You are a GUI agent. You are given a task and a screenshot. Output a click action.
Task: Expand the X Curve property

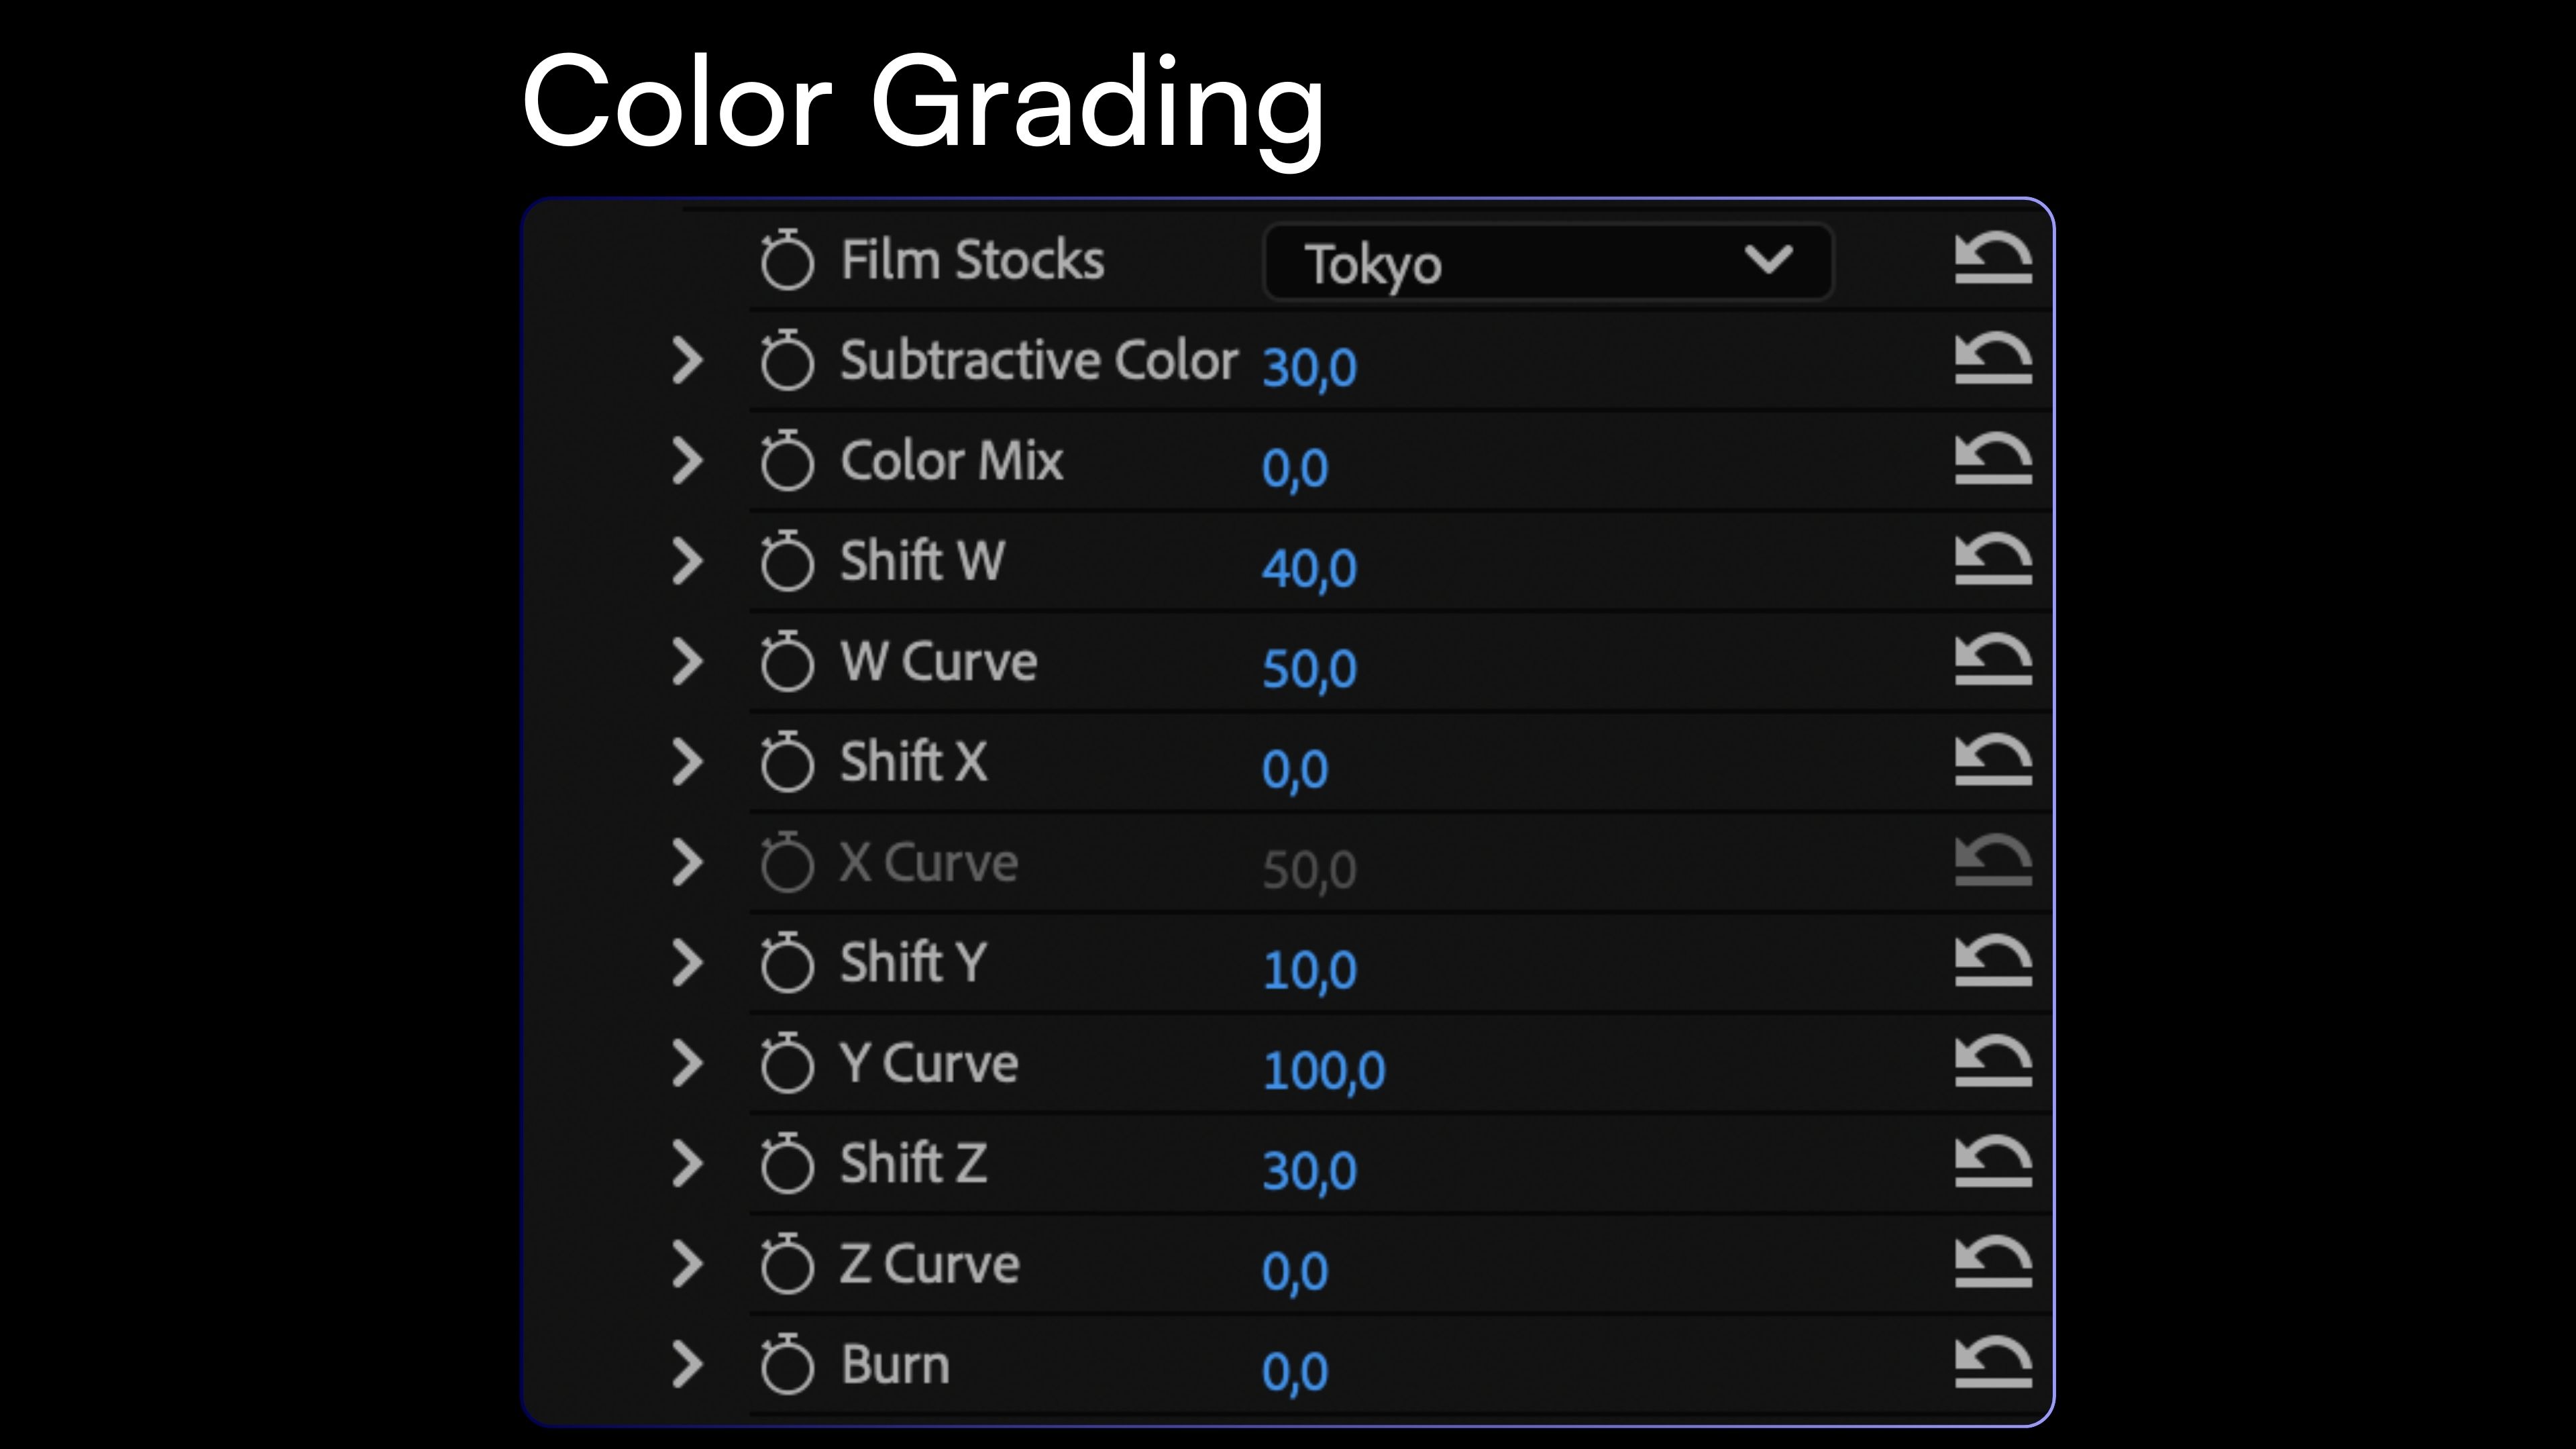(687, 862)
